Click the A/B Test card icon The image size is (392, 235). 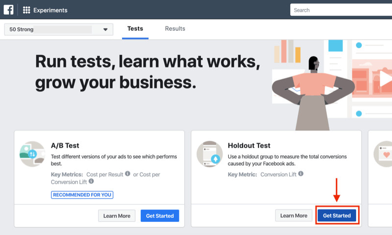[x=31, y=153]
